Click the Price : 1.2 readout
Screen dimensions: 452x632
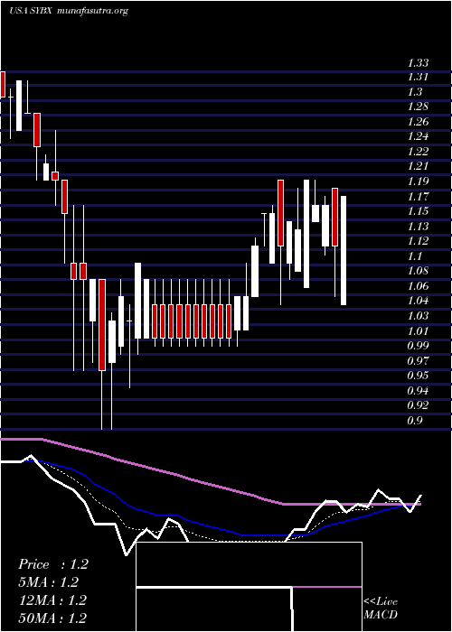click(x=52, y=564)
